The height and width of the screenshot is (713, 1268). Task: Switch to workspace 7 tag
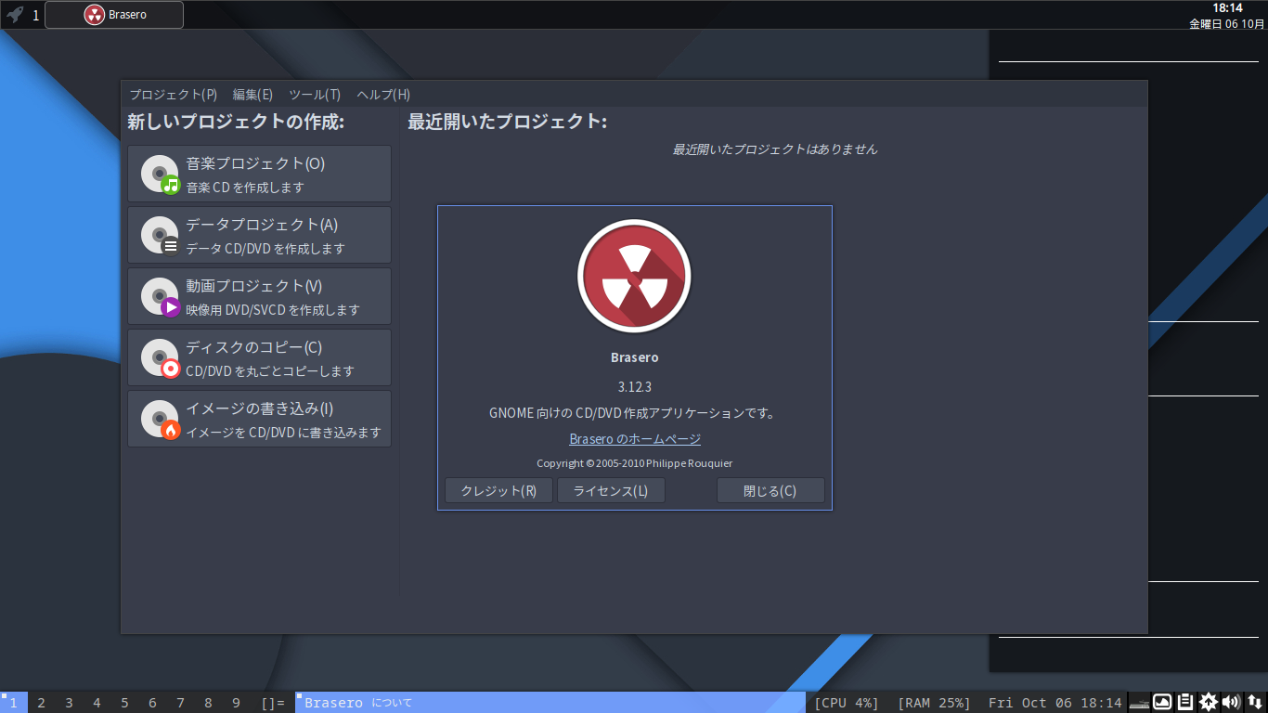(181, 703)
